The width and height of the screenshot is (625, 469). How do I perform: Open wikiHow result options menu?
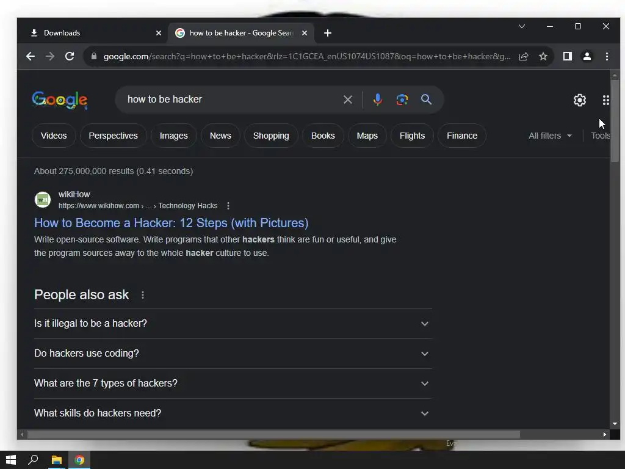(228, 206)
